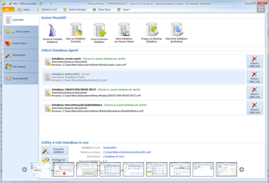The height and width of the screenshot is (183, 269).
Task: Switch to Gestione Conti tab
Action: 46,9
